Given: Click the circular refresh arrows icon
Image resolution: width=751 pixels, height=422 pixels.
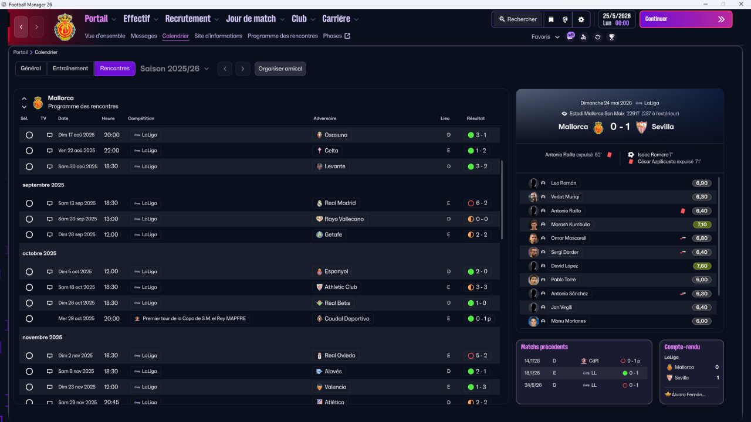Looking at the screenshot, I should pyautogui.click(x=597, y=37).
